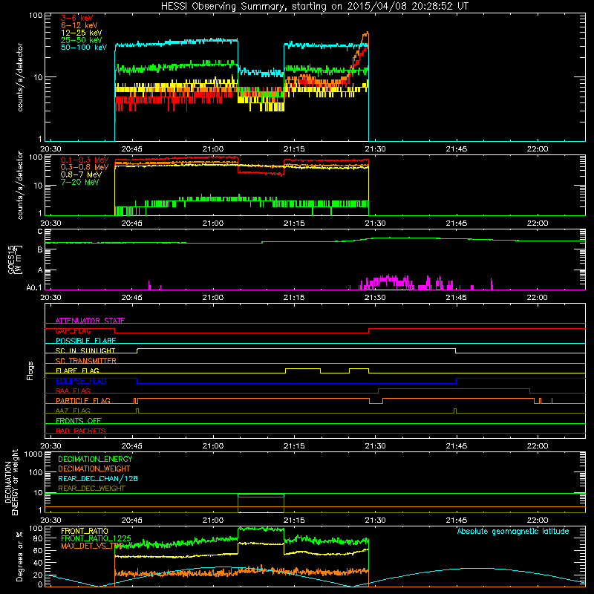Select the 12-25 keV legend label
594x594 pixels.
point(81,33)
